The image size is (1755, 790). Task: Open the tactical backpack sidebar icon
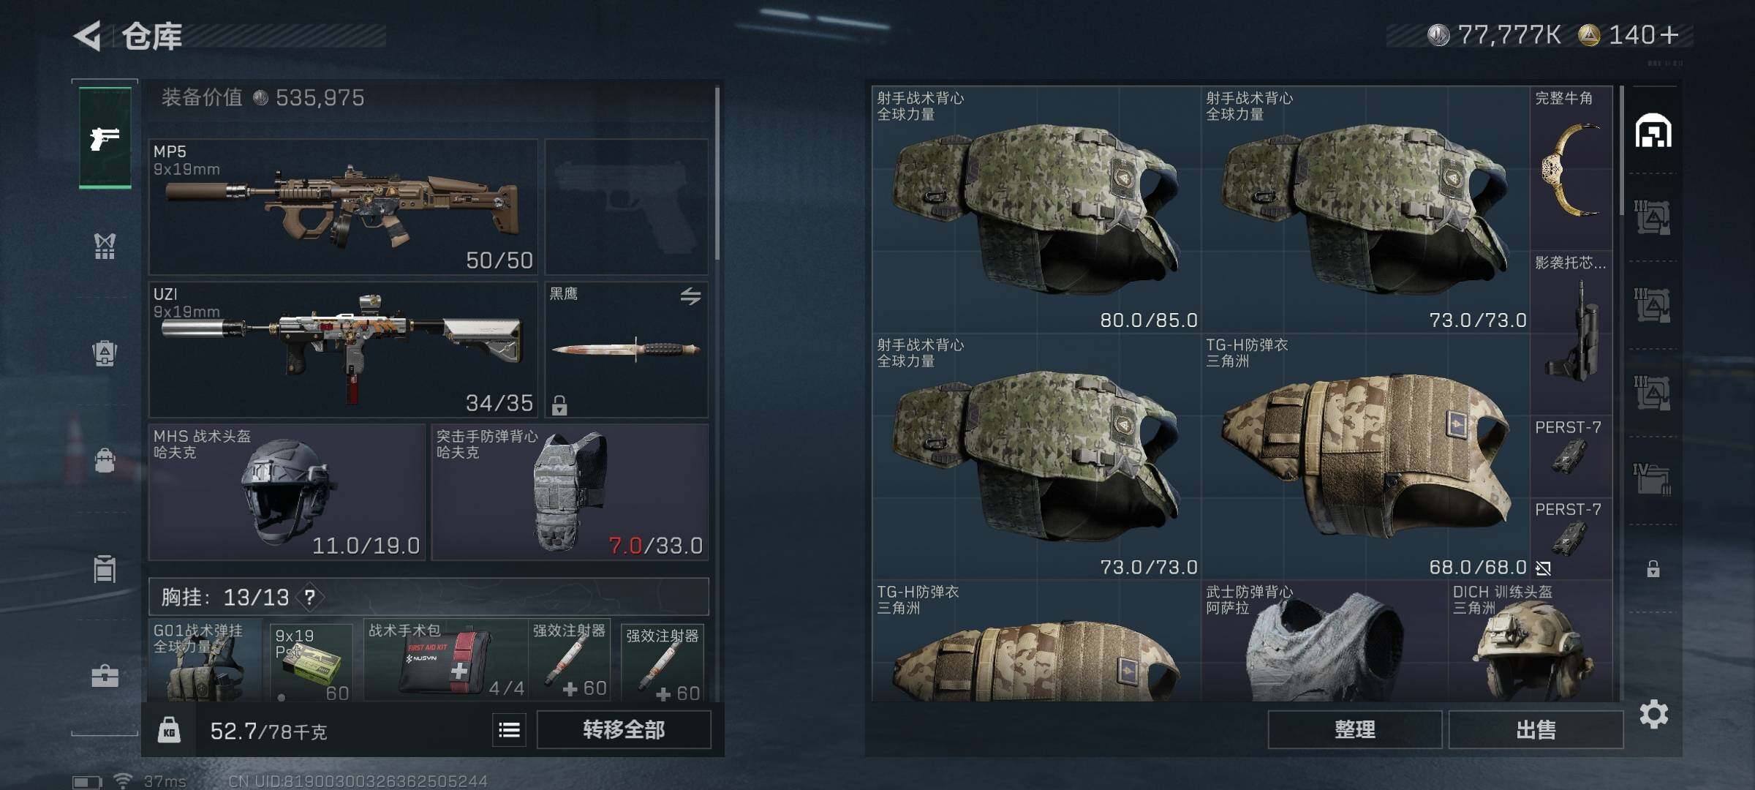coord(105,353)
